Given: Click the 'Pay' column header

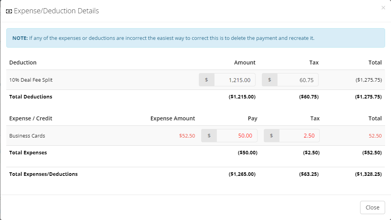Looking at the screenshot, I should tap(252, 118).
